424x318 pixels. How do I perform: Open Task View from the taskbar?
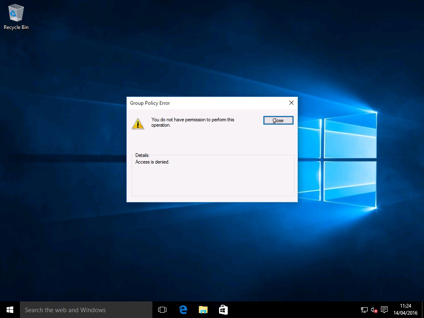click(162, 310)
